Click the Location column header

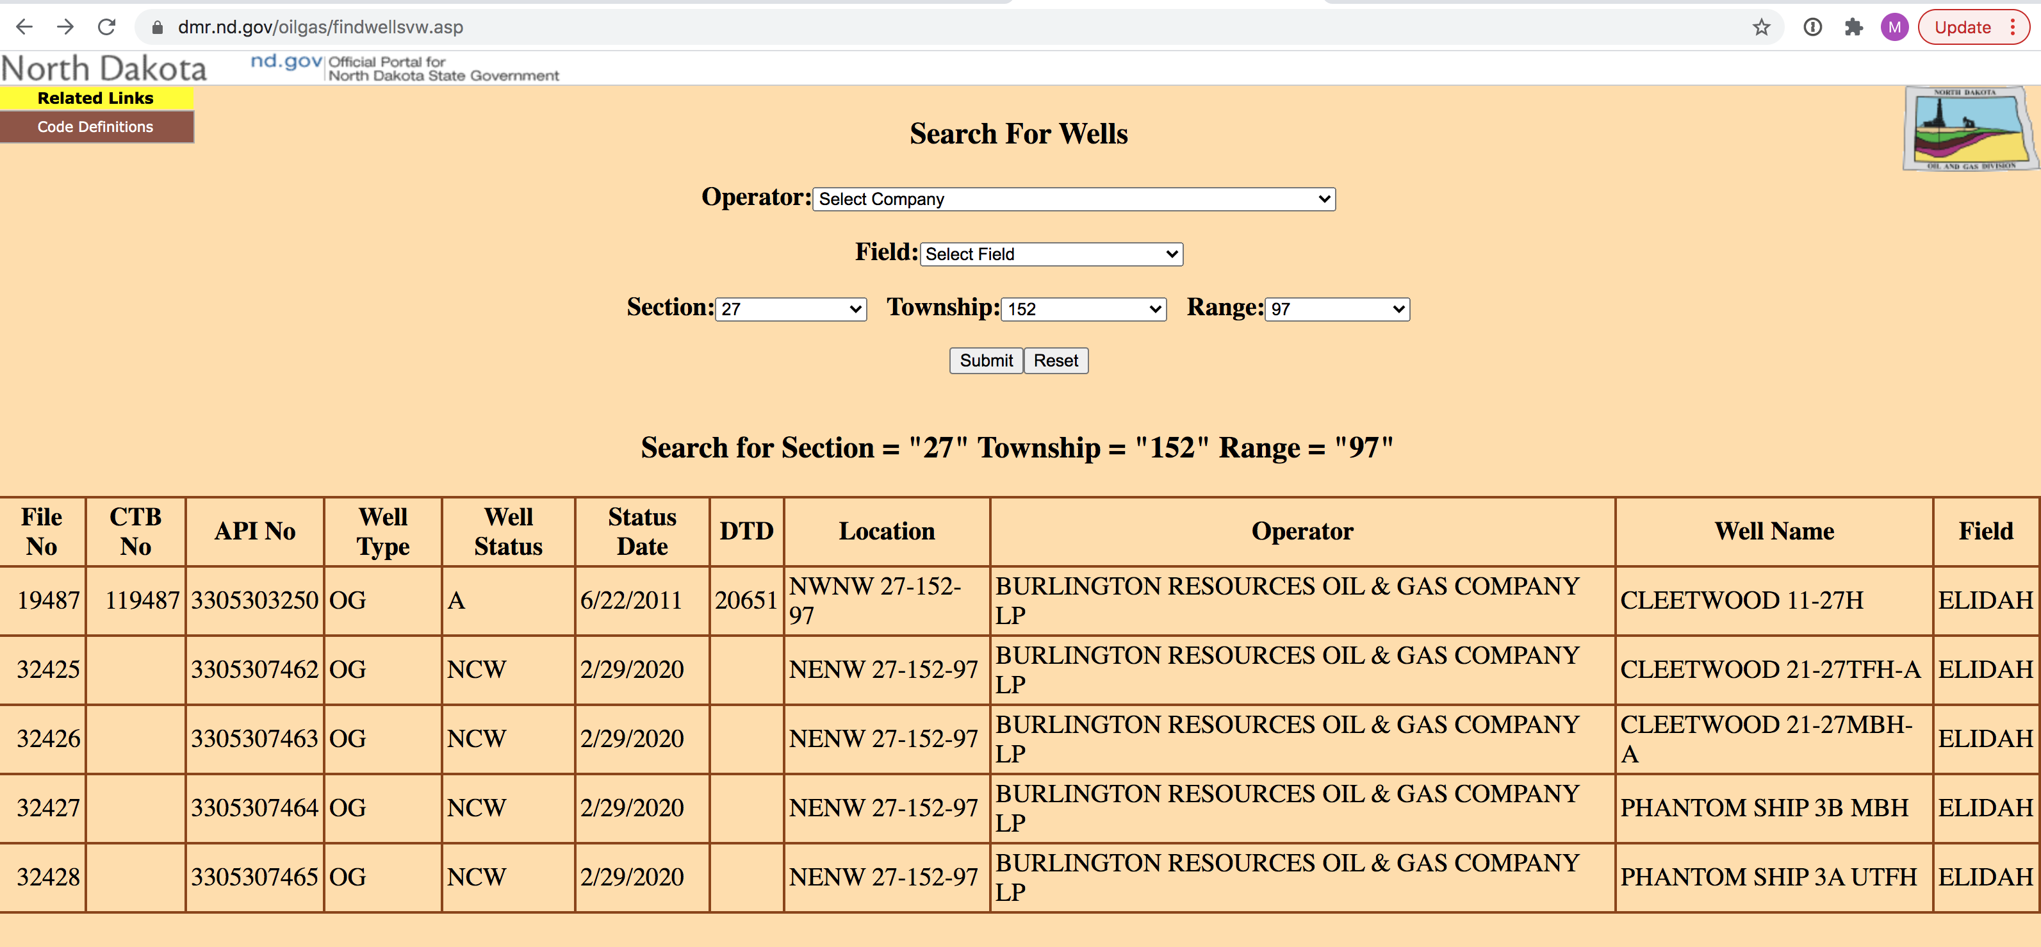pos(887,532)
